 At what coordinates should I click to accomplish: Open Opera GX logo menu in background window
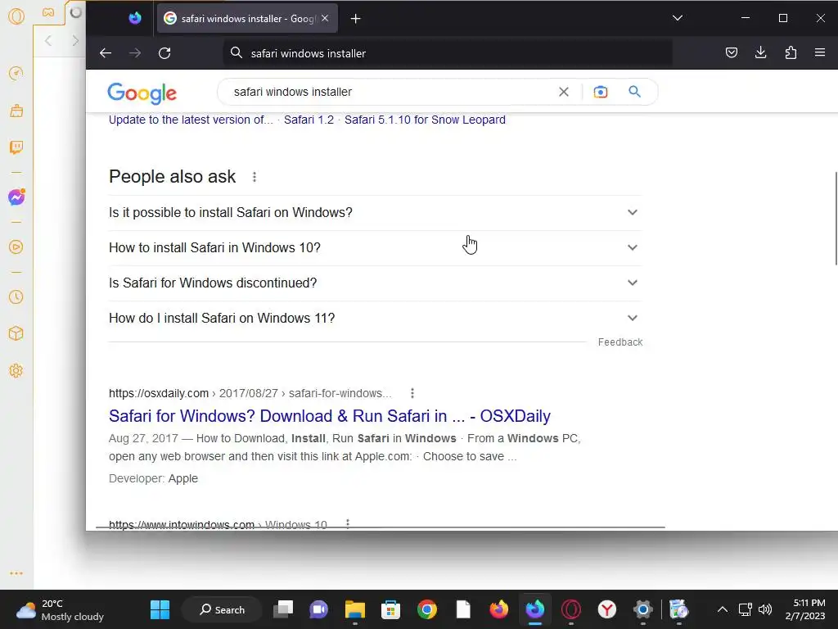click(16, 16)
